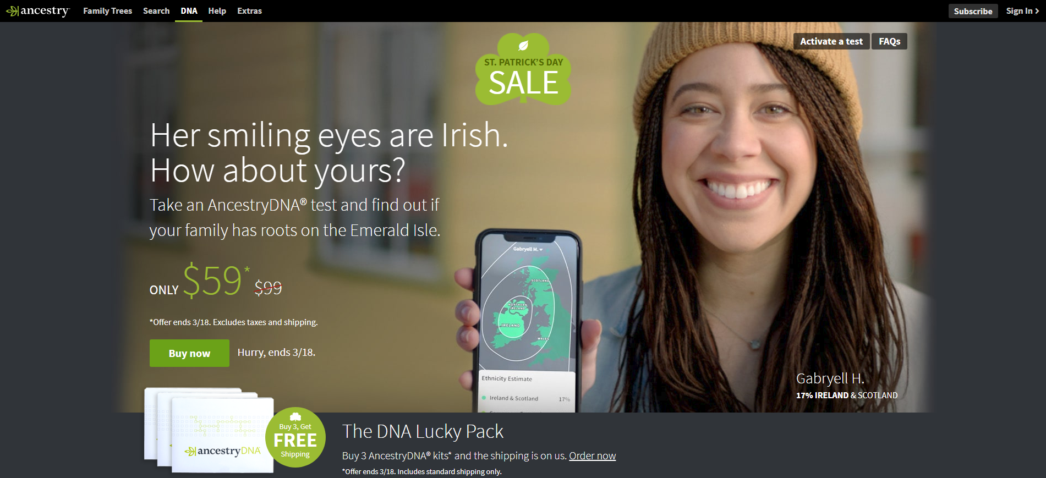Image resolution: width=1046 pixels, height=478 pixels.
Task: Click the Gabryell H. name caption
Action: pos(830,378)
